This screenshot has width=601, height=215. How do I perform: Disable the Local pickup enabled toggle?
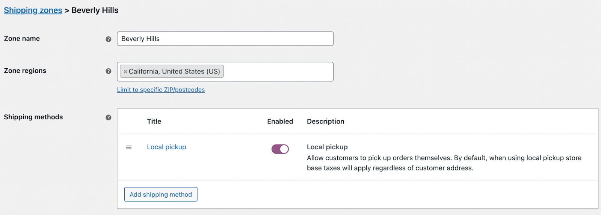coord(280,149)
